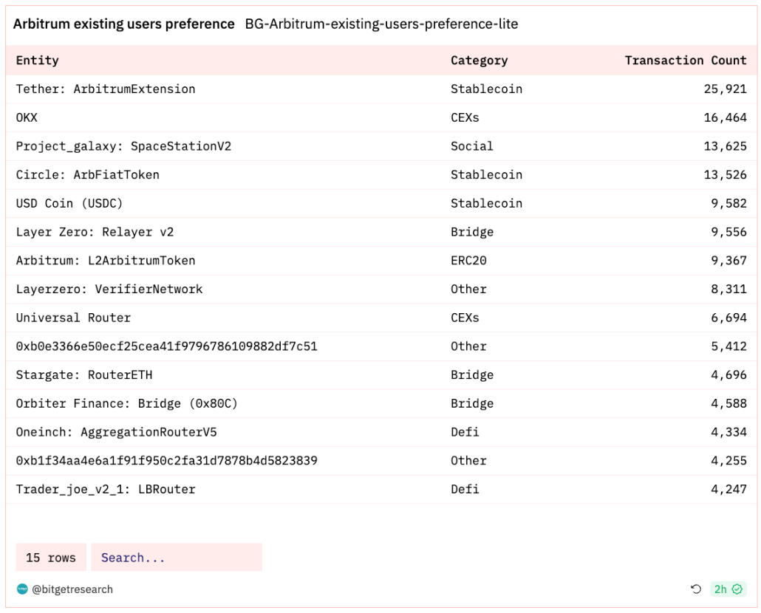Select the Universal Router cell
Image resolution: width=761 pixels, height=613 pixels.
coord(73,318)
